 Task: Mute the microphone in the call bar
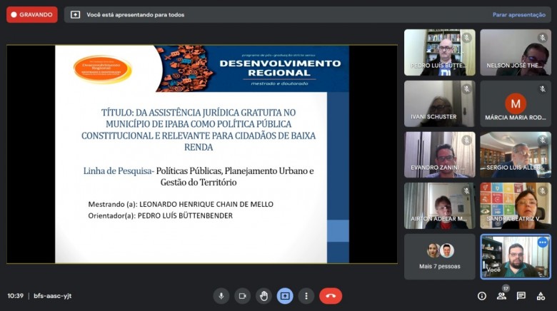tap(221, 296)
